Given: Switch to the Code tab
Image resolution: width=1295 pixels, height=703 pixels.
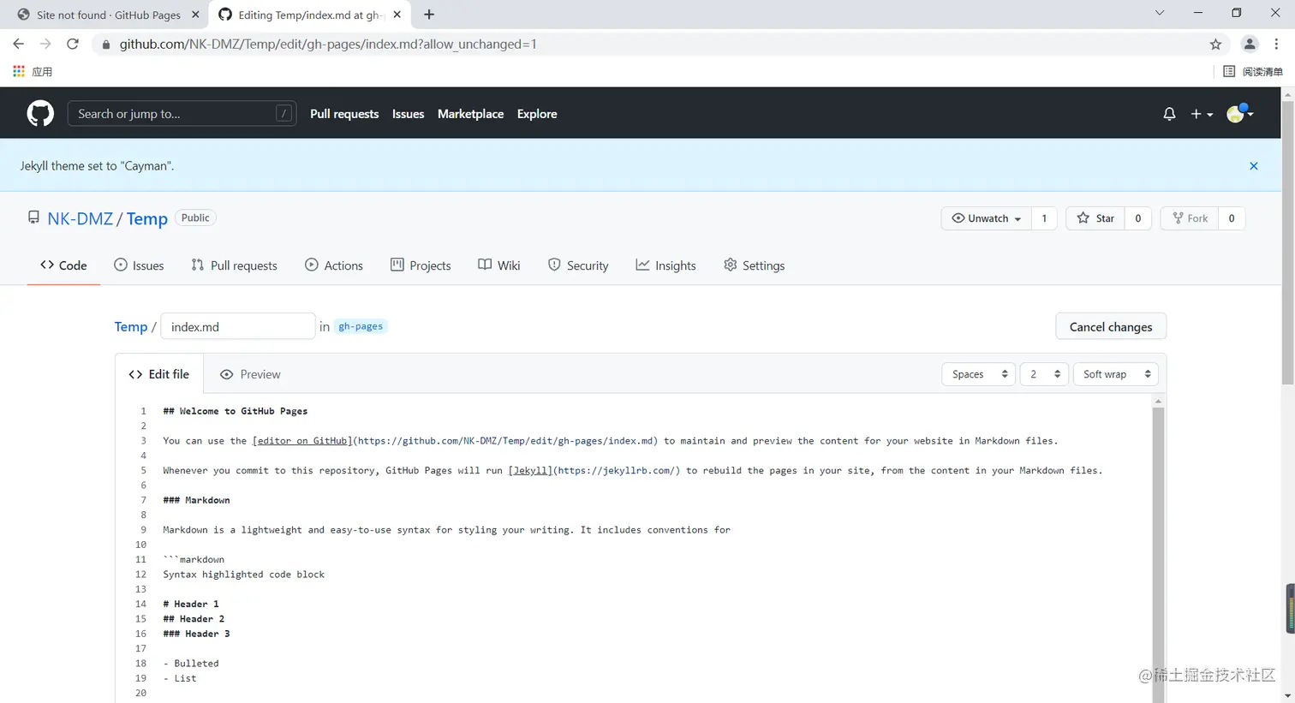Looking at the screenshot, I should 63,265.
